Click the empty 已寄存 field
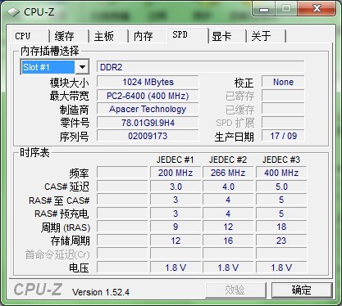Screen dimensions: 342x306 (x=283, y=96)
